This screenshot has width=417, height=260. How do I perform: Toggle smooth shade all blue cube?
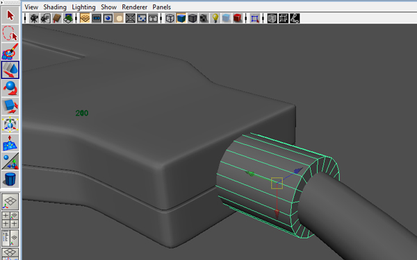181,18
